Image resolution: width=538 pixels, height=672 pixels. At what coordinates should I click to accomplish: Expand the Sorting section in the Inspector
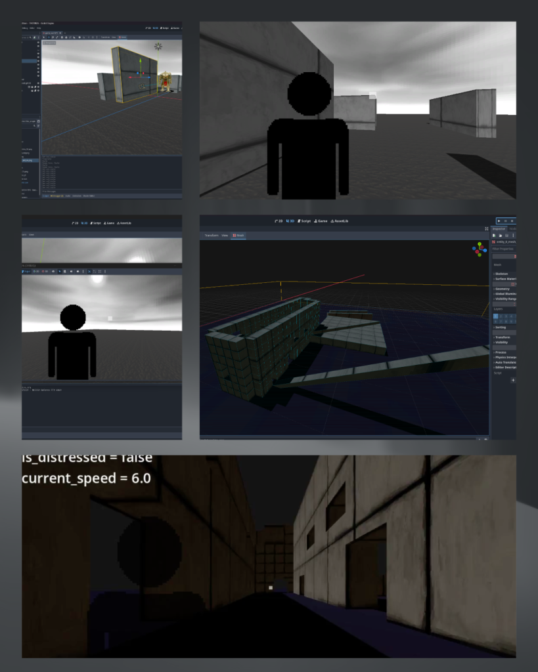[x=501, y=327]
